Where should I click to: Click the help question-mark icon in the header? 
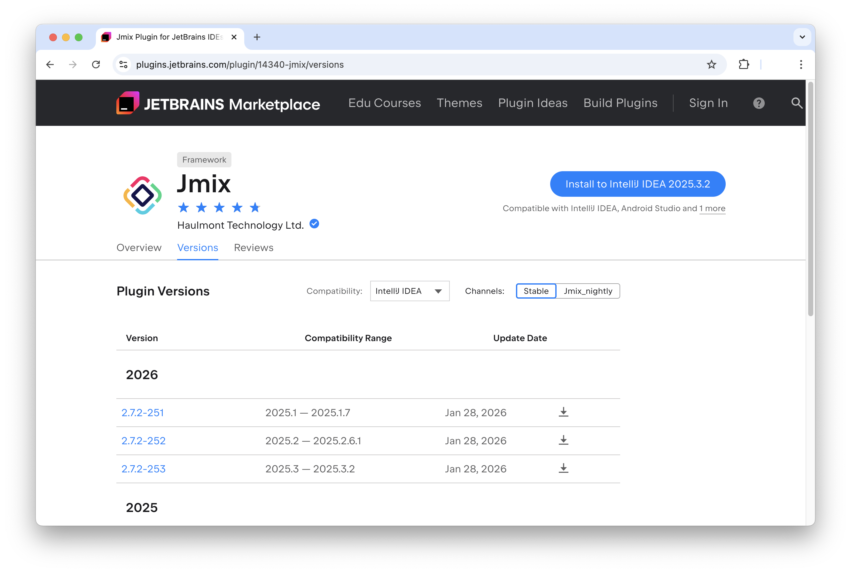click(759, 103)
